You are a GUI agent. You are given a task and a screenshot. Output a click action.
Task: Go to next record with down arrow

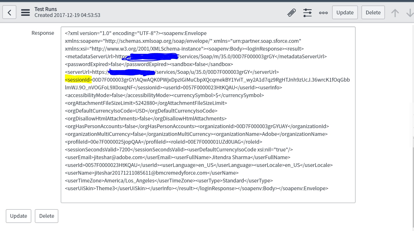point(410,13)
